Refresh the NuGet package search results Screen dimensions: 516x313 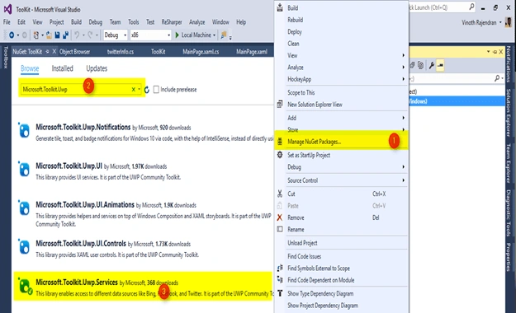tap(147, 90)
